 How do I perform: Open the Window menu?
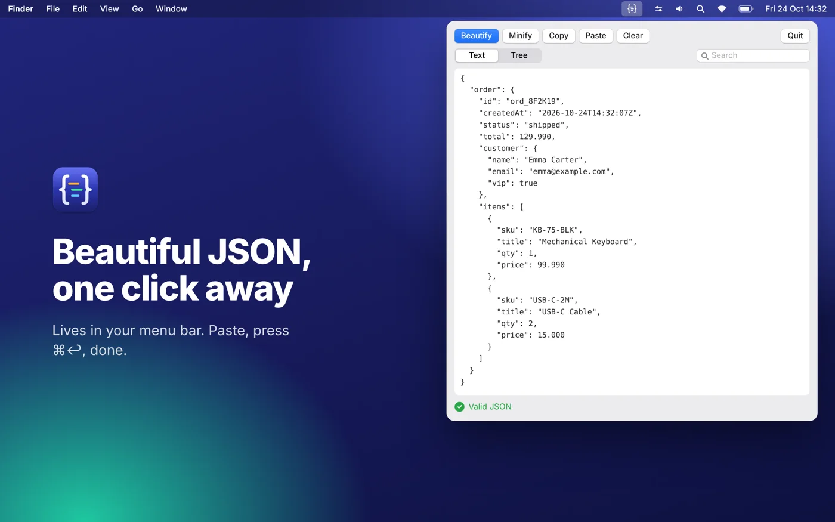coord(171,9)
